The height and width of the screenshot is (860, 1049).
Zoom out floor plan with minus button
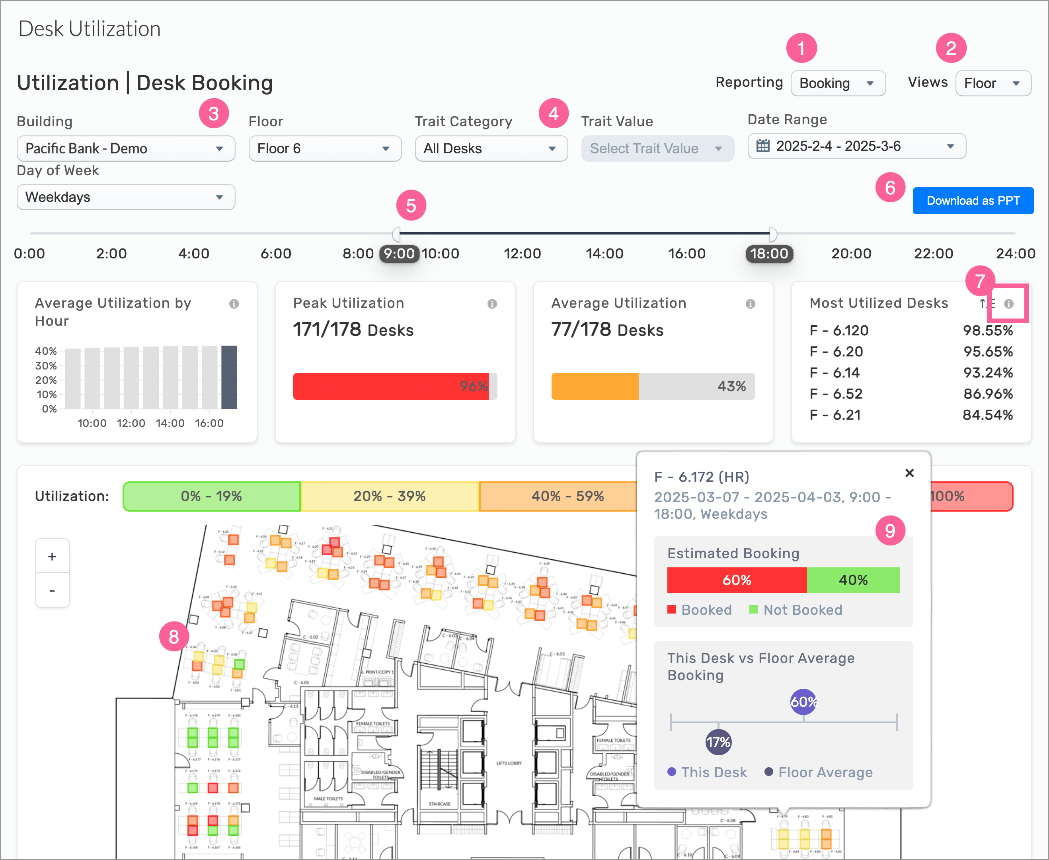point(52,590)
